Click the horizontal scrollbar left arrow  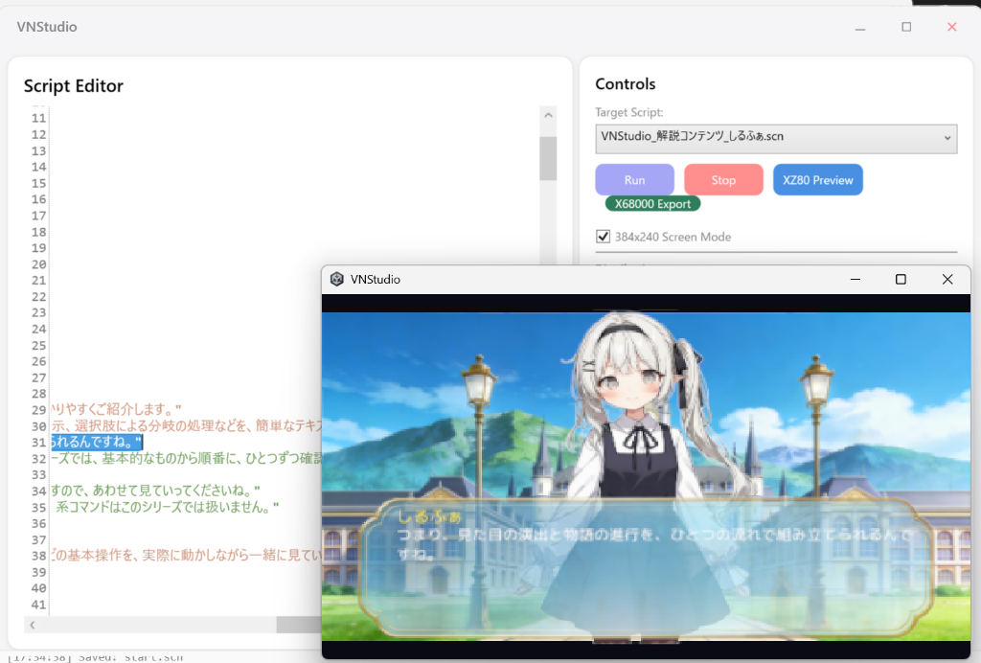(x=32, y=625)
